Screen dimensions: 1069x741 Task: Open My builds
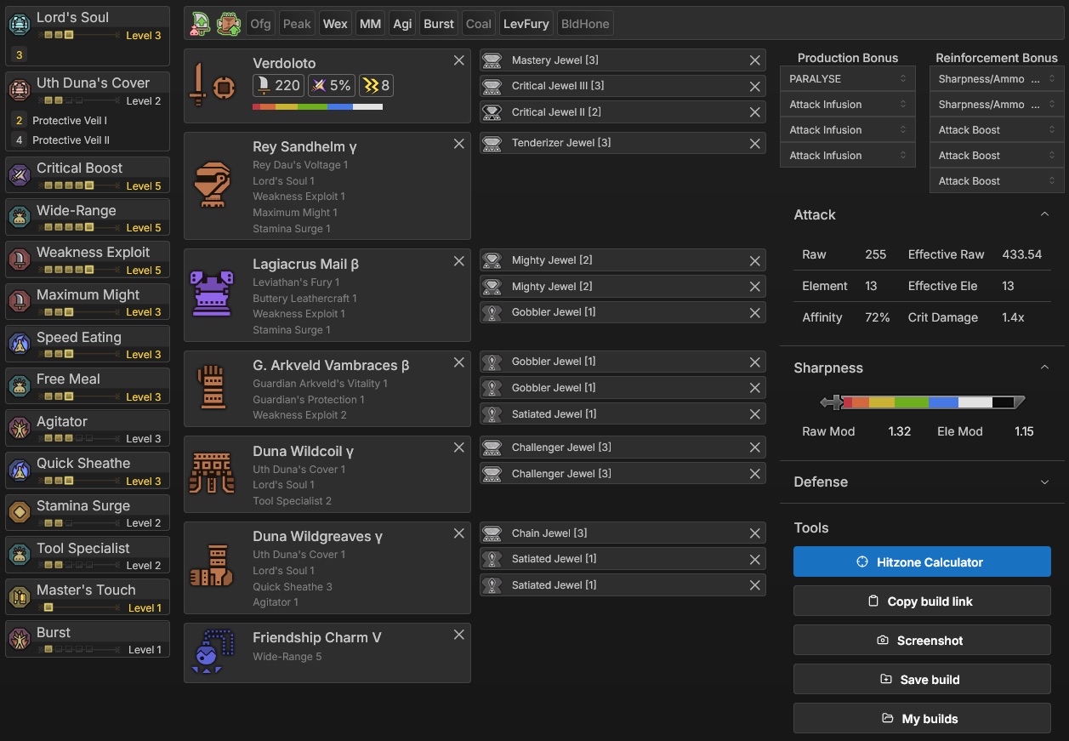point(922,718)
